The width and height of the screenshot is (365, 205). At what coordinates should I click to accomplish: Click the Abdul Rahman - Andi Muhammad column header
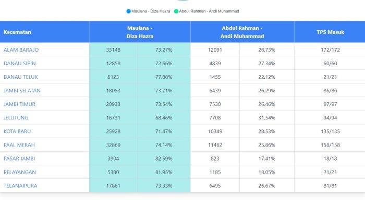point(242,32)
